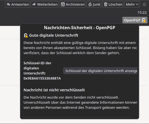Toggle the OpenPGP security button
Viewport: 149px width, 124px height.
pos(135,20)
